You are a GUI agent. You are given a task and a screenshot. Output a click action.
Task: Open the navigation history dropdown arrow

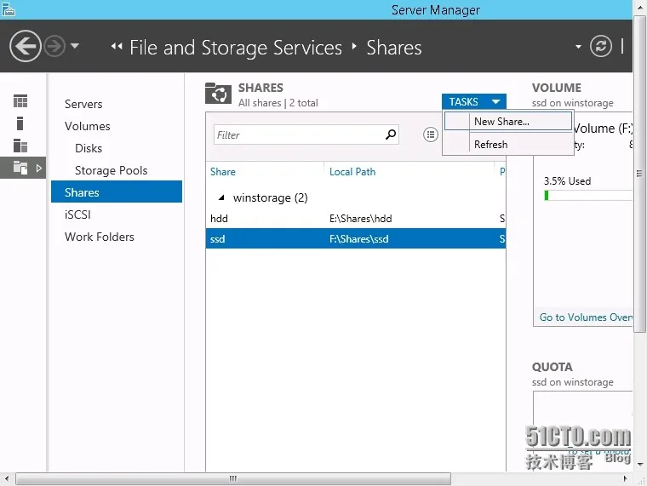point(75,46)
